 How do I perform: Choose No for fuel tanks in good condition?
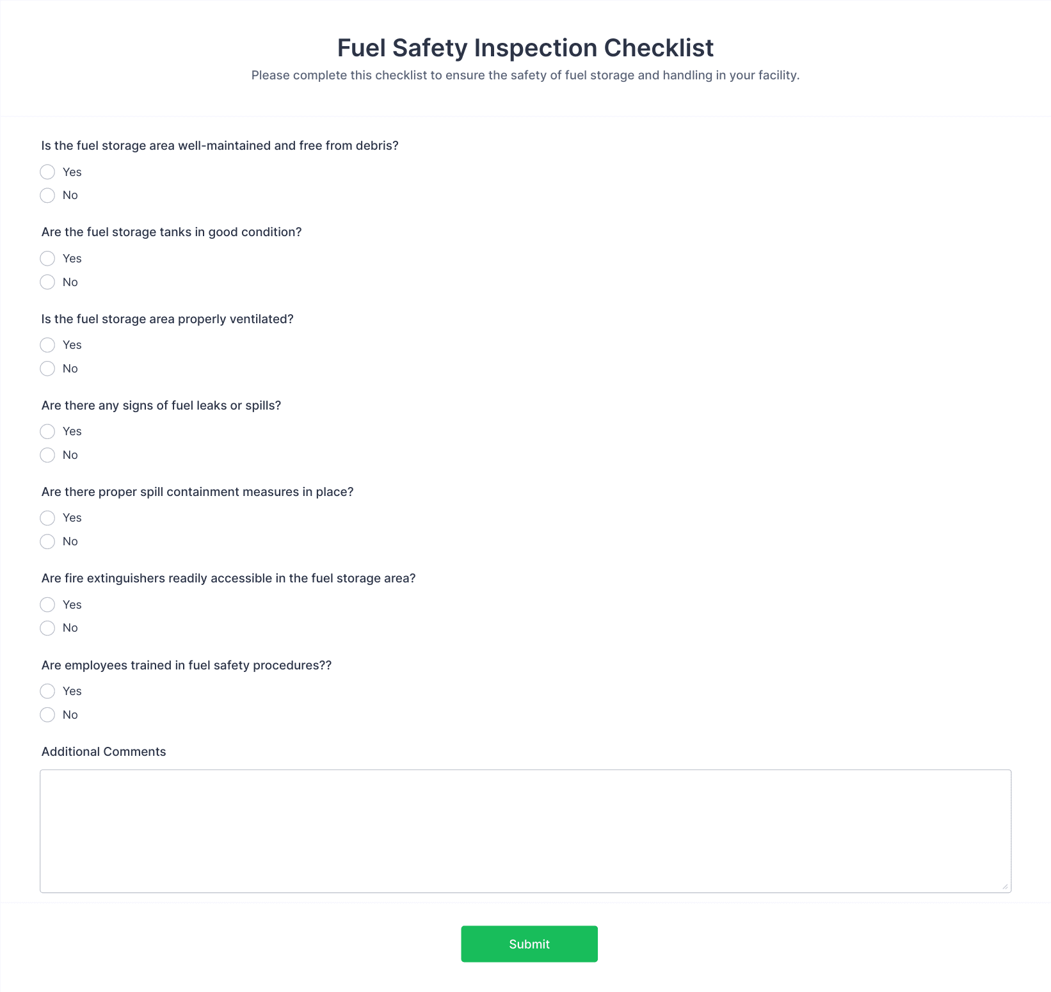tap(47, 282)
